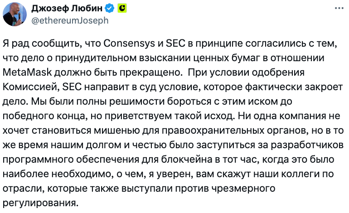Viewport: 349px width, 213px height.
Task: Open Joseph Lubin's profile avatar photo
Action: tap(15, 14)
